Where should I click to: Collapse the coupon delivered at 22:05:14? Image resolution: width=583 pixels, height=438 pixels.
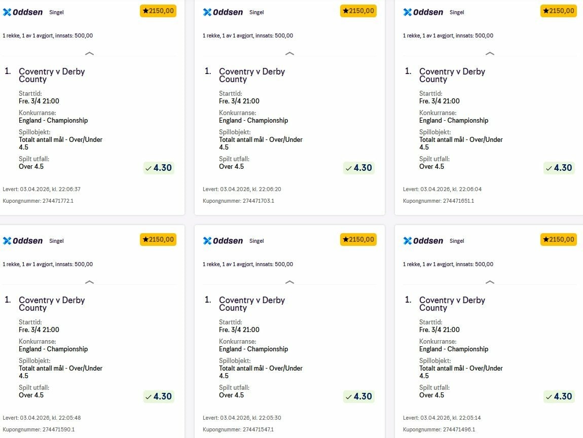tap(490, 282)
